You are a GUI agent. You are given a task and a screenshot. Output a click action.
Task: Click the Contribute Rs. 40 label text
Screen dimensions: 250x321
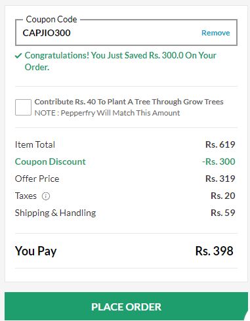129,102
